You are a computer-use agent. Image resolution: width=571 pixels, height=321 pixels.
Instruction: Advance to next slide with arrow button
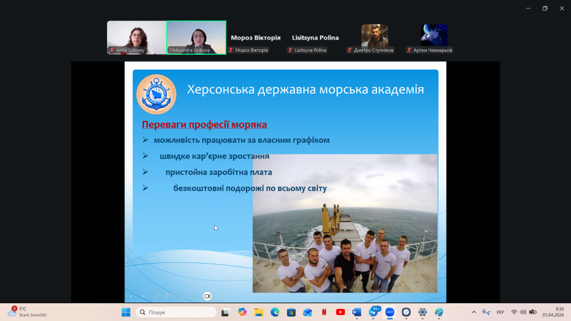click(x=144, y=296)
